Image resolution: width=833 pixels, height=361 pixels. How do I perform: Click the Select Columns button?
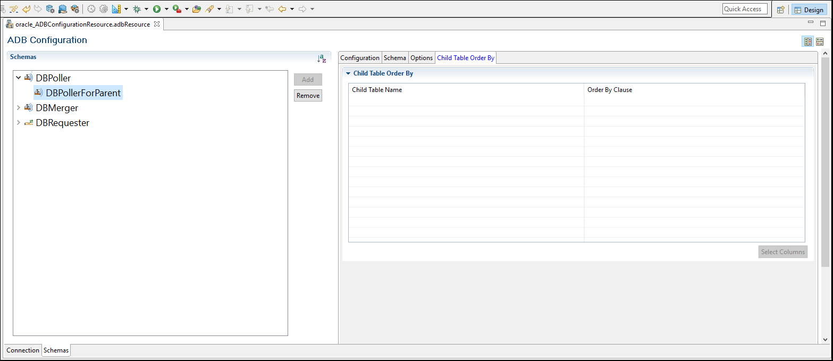click(783, 252)
